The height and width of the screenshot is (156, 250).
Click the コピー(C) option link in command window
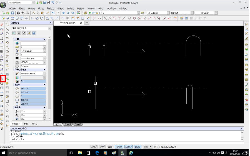[x=33, y=134]
